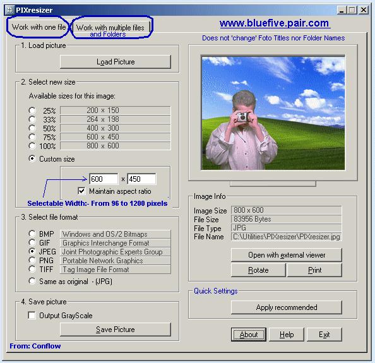Viewport: 375px width, 363px height.
Task: Close the PIXresizer window
Action: [364, 10]
